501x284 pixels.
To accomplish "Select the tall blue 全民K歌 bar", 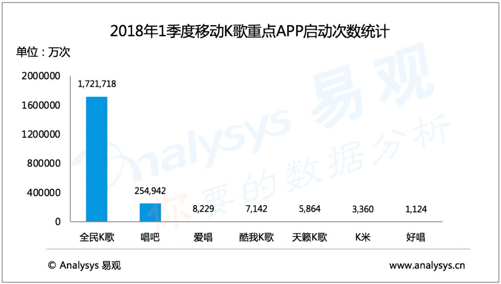I will coord(97,159).
